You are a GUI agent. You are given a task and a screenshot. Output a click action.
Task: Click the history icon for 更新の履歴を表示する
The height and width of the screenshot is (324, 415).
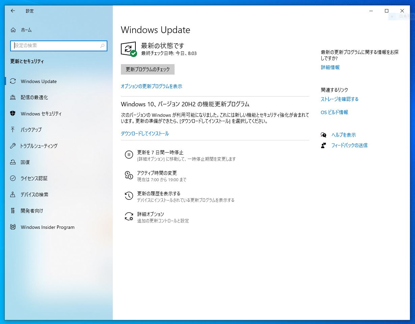(x=129, y=196)
